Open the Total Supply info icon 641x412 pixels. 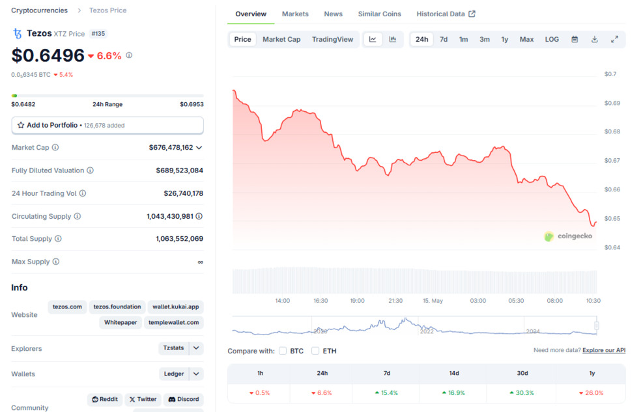(x=58, y=238)
